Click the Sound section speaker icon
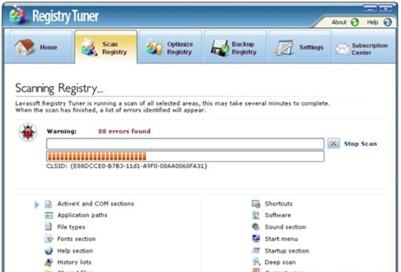Viewport: 401px width, 272px height. [256, 227]
